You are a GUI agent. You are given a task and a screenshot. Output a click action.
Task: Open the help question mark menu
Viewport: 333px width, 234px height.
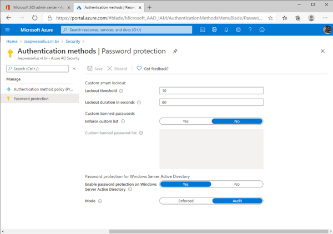coord(250,30)
